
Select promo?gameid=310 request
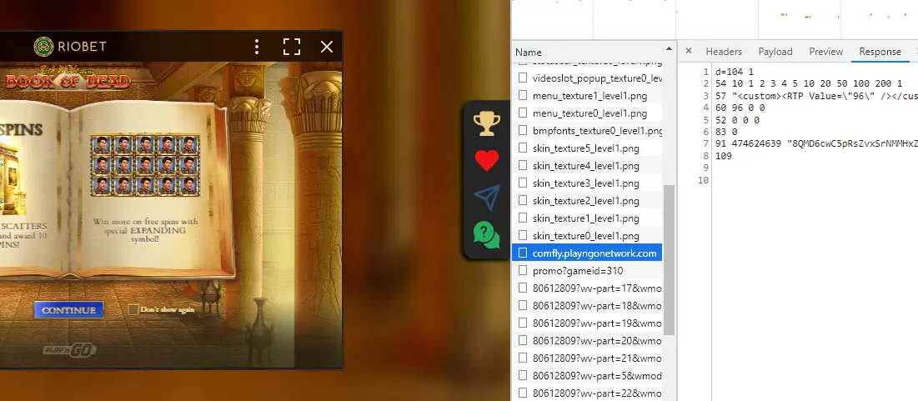pos(587,271)
